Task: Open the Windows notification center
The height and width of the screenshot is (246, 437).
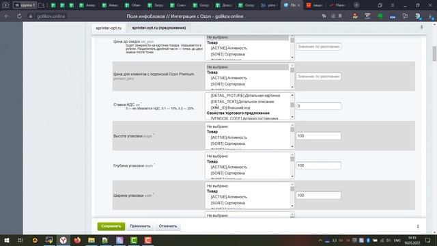Action: pos(428,240)
